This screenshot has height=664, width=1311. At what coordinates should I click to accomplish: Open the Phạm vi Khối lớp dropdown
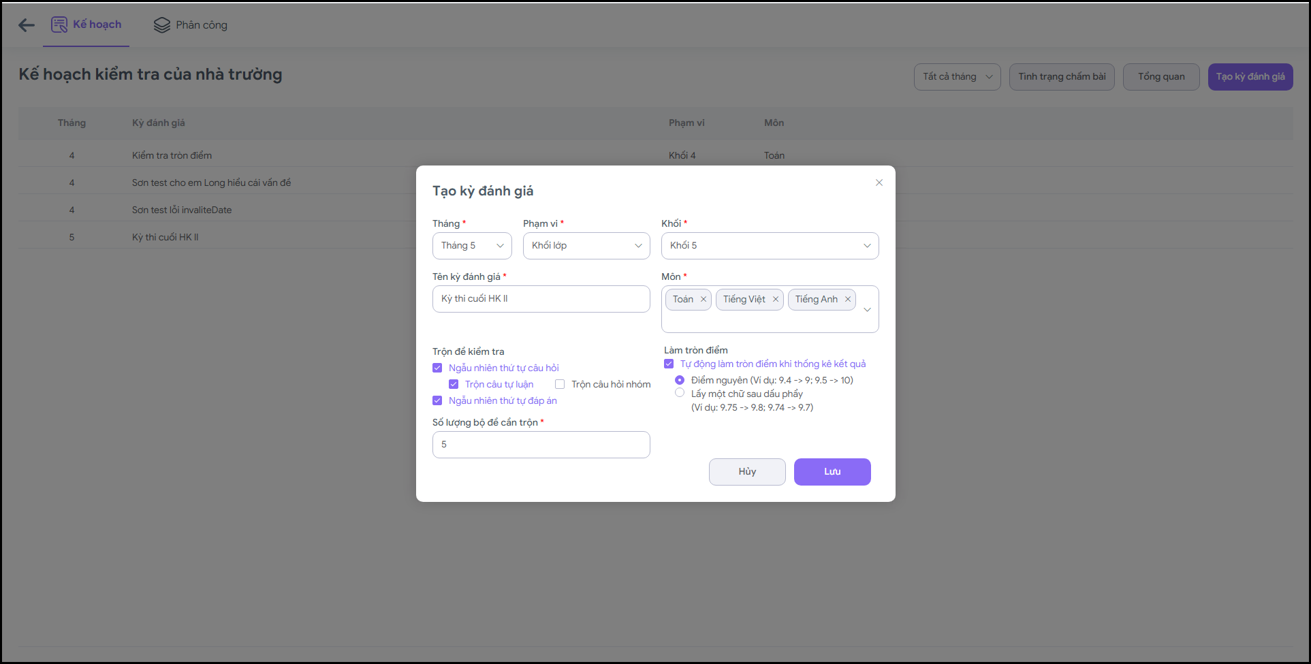click(586, 246)
